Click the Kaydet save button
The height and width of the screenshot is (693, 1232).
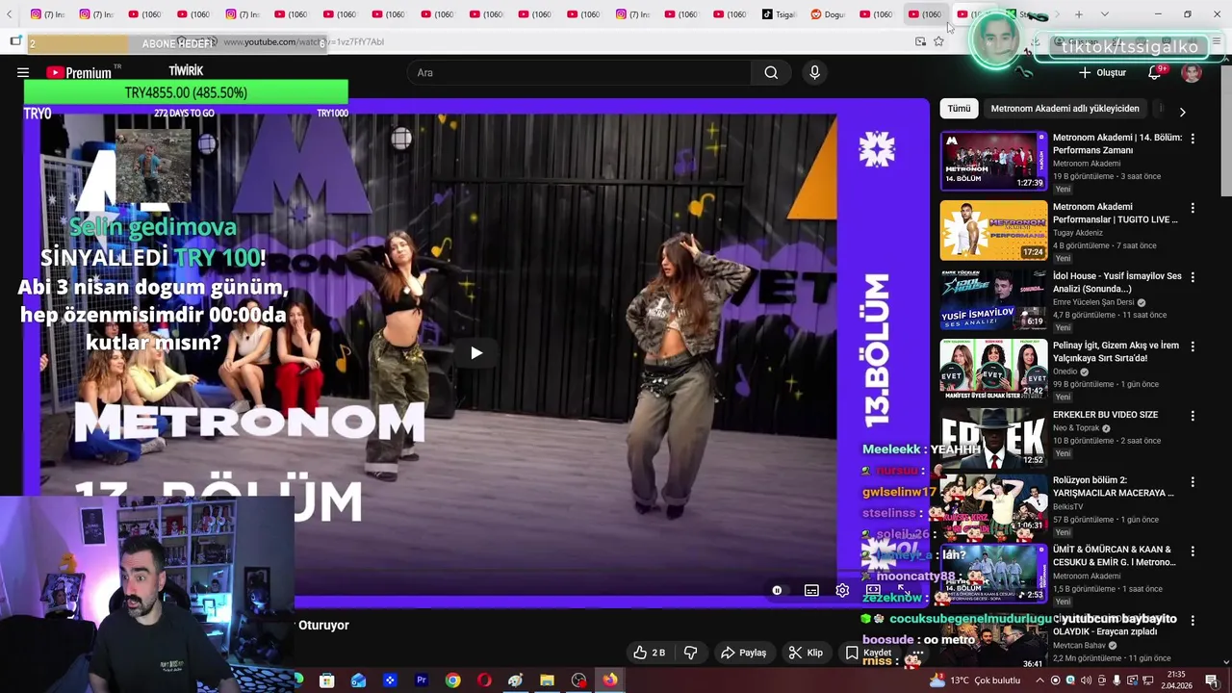(868, 653)
